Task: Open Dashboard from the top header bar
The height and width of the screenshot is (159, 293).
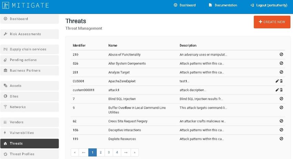Action: point(185,5)
